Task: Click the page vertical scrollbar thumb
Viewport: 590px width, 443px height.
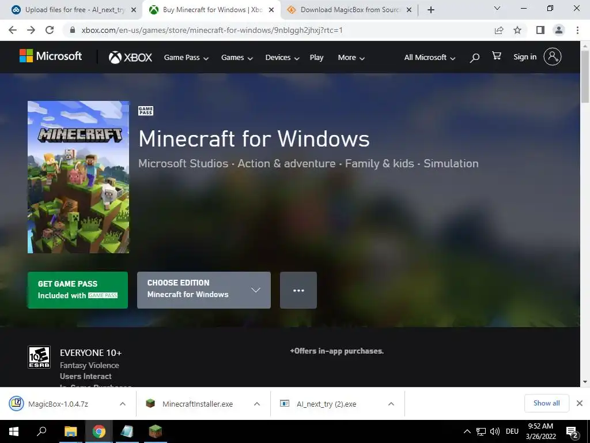Action: (585, 76)
